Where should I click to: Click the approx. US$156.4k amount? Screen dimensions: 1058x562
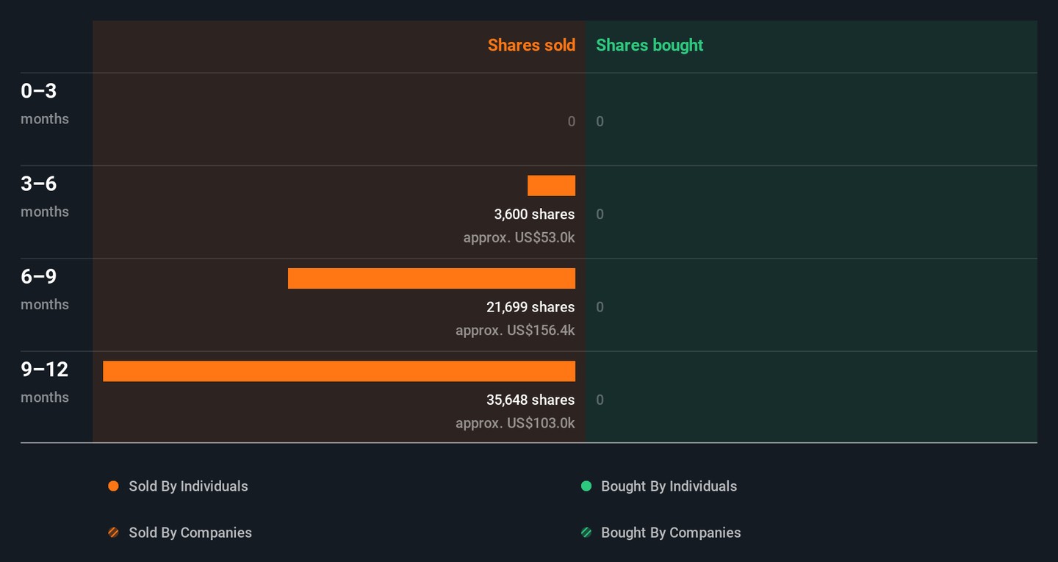tap(515, 331)
